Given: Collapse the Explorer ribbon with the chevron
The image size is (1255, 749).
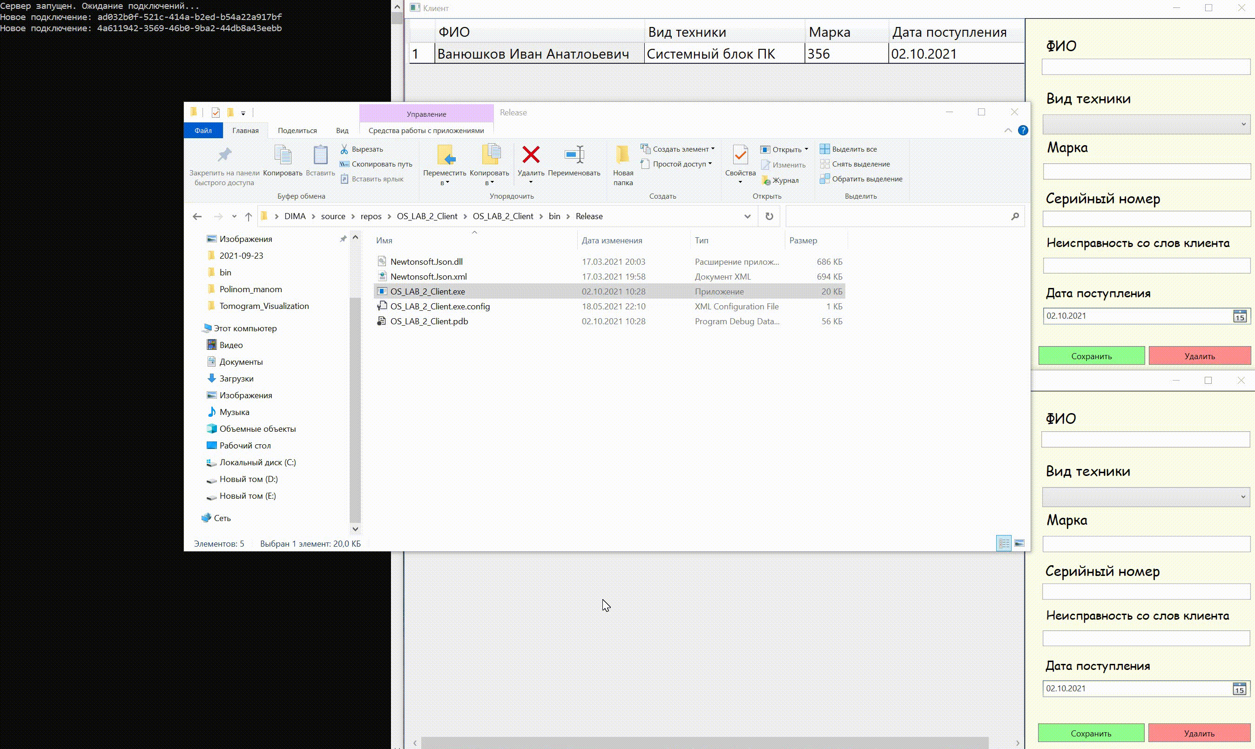Looking at the screenshot, I should tap(1007, 130).
